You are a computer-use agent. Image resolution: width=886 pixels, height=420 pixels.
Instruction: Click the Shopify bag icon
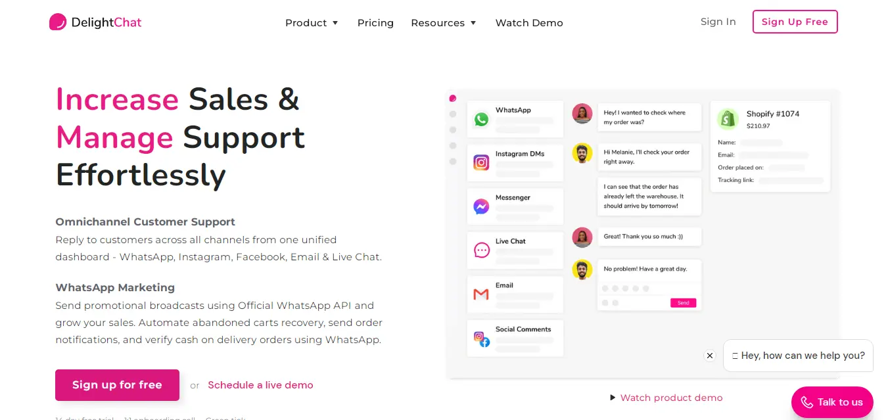pyautogui.click(x=727, y=119)
